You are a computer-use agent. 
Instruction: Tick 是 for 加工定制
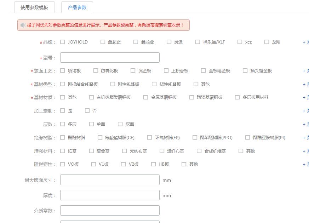click(63, 110)
